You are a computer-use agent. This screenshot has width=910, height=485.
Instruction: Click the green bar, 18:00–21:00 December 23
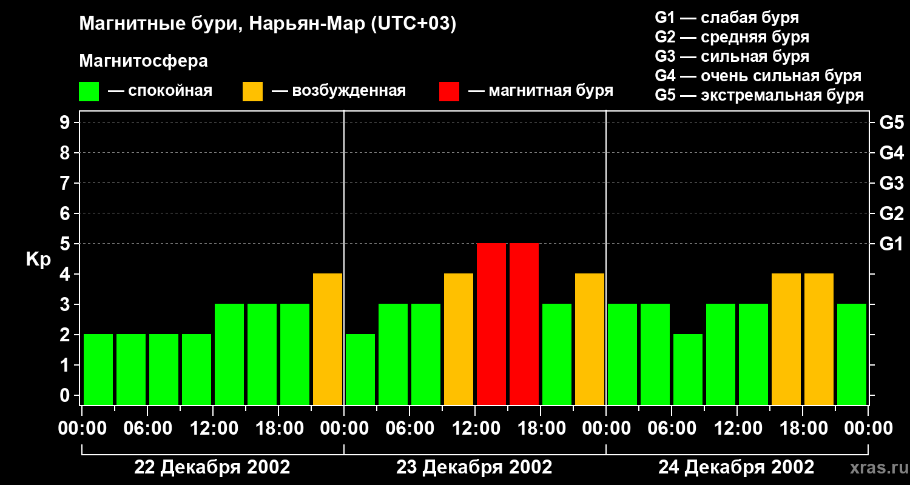click(x=557, y=354)
